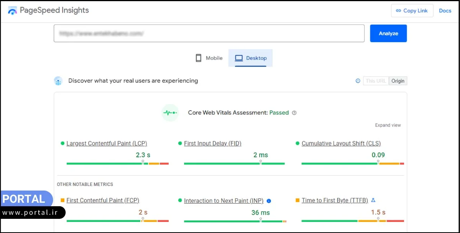Toggle the report to Origin
The image size is (460, 233).
(398, 81)
